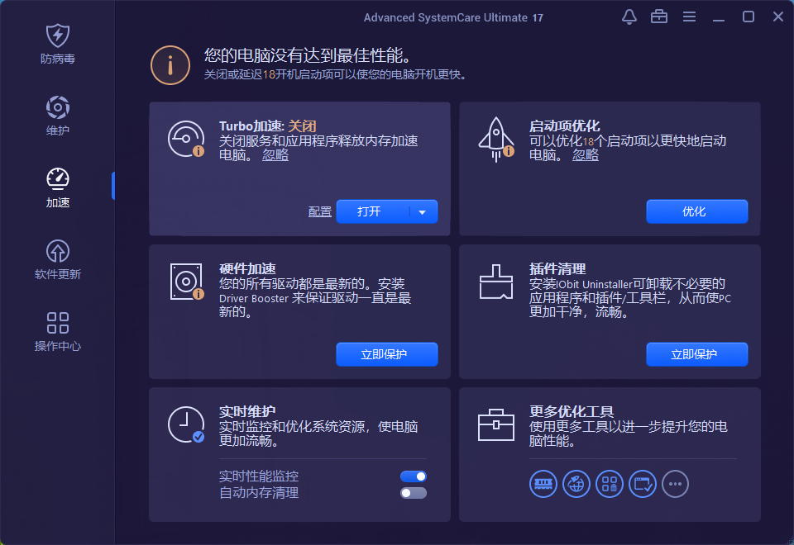794x545 pixels.
Task: Open the toolbox briefcase icon in title bar
Action: (659, 17)
